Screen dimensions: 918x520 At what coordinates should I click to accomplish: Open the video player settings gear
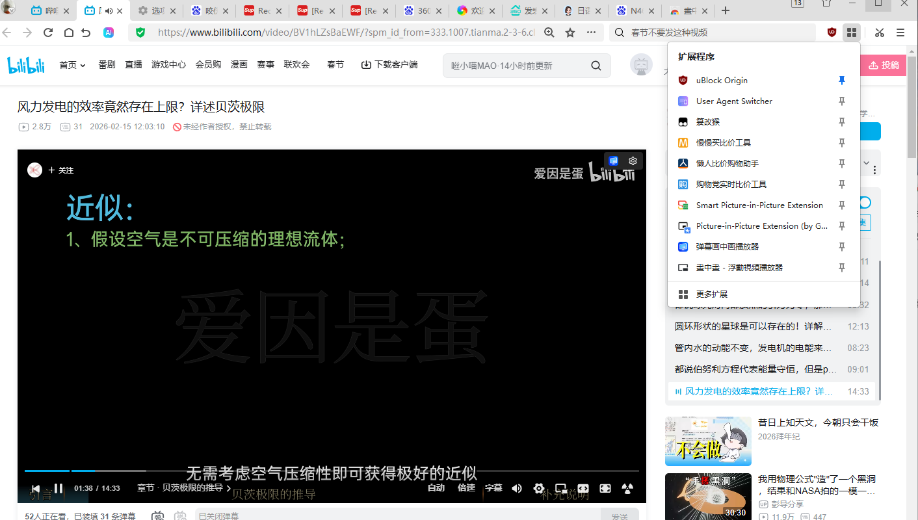(539, 488)
